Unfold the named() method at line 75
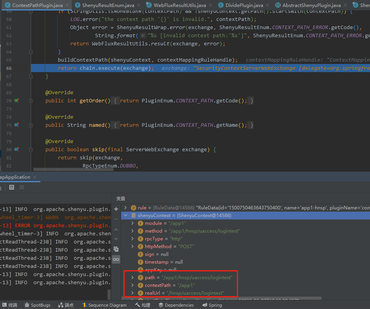 tap(31, 125)
